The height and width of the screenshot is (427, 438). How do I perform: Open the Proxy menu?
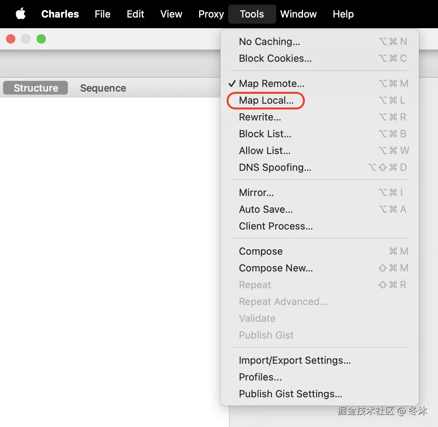point(211,14)
